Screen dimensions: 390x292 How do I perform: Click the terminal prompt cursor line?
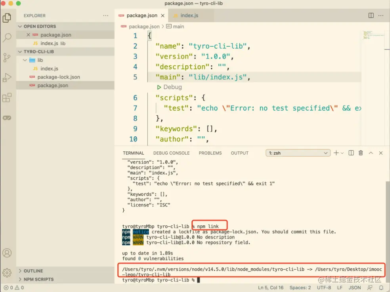coord(161,280)
